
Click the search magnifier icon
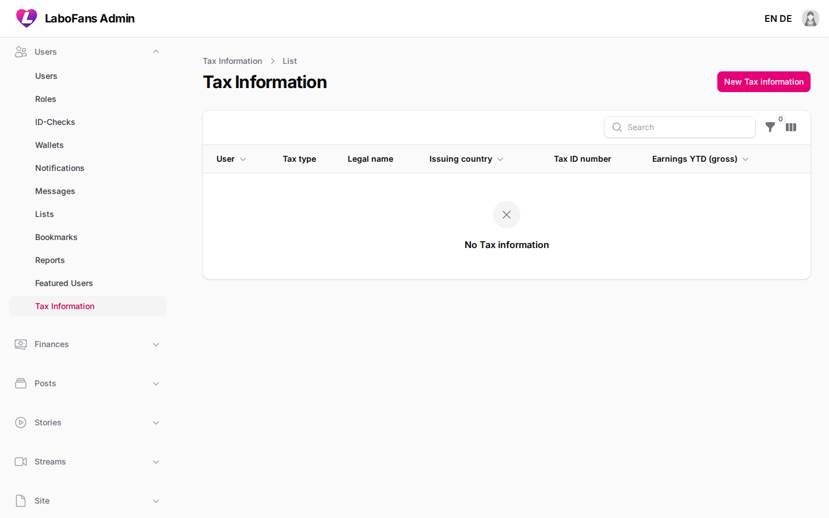(x=617, y=127)
